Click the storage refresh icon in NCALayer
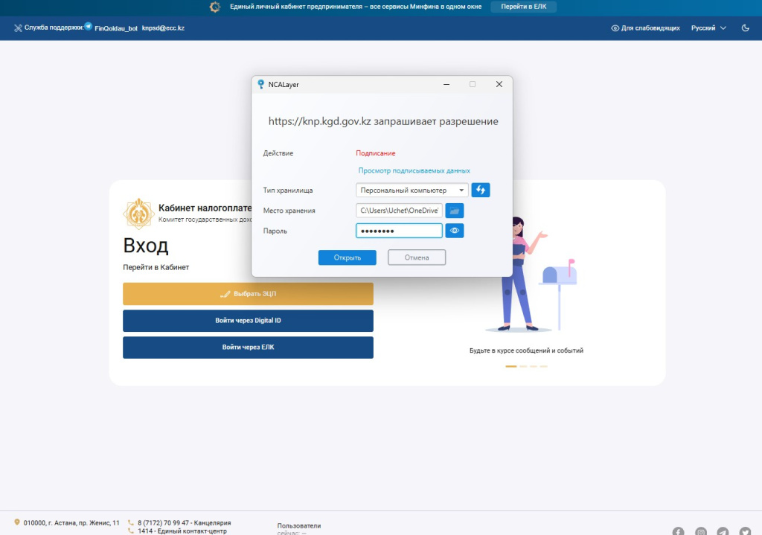762x535 pixels. [x=480, y=190]
